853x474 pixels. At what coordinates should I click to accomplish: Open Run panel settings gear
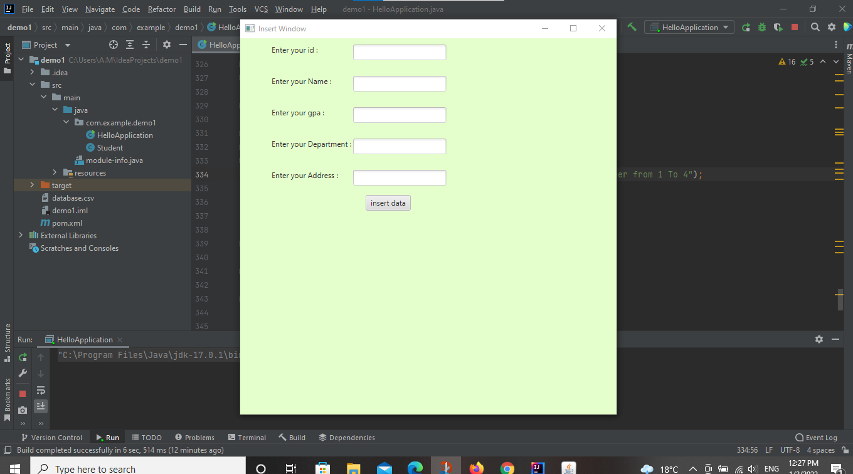(x=819, y=339)
